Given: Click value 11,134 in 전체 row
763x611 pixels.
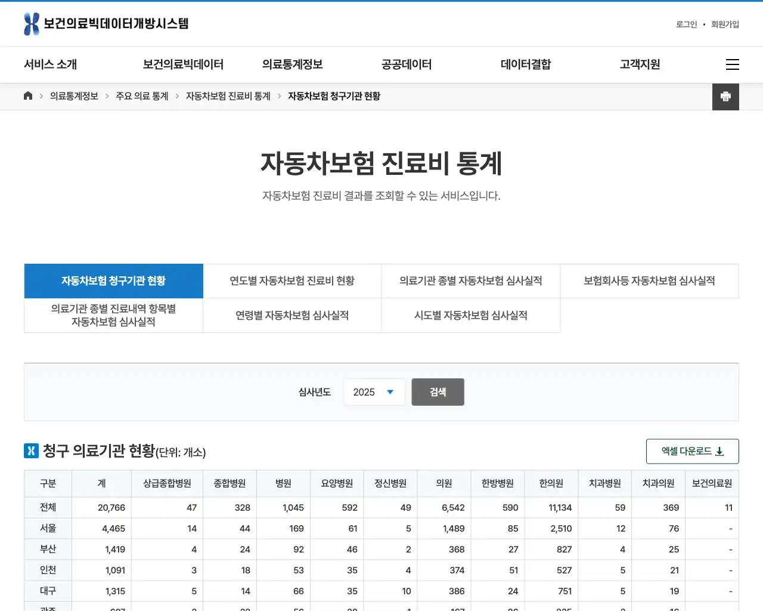Looking at the screenshot, I should [x=560, y=508].
